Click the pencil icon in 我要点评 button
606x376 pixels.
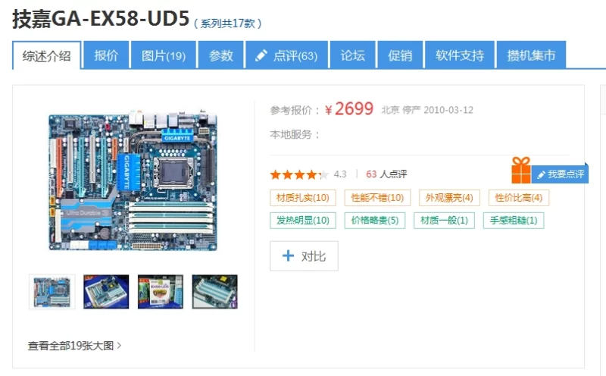tap(541, 174)
